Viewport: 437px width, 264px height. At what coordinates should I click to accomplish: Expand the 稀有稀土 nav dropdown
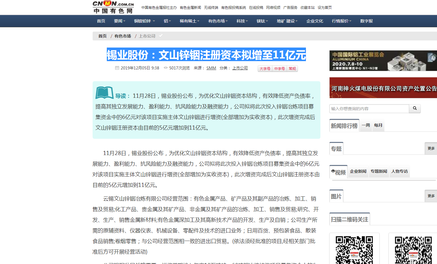pyautogui.click(x=189, y=21)
